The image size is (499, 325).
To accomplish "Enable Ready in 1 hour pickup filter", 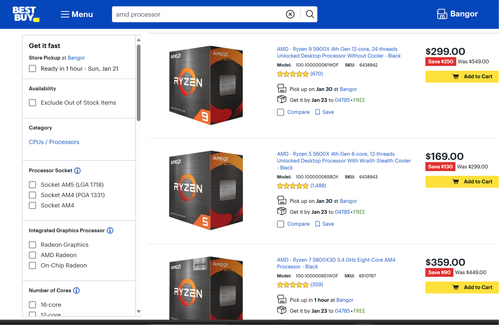I will (32, 69).
